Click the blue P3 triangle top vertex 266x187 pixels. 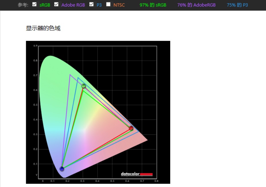tap(78, 77)
